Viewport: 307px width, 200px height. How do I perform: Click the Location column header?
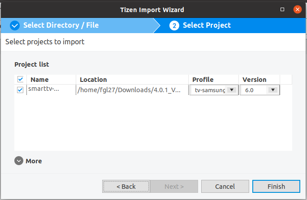coord(132,80)
